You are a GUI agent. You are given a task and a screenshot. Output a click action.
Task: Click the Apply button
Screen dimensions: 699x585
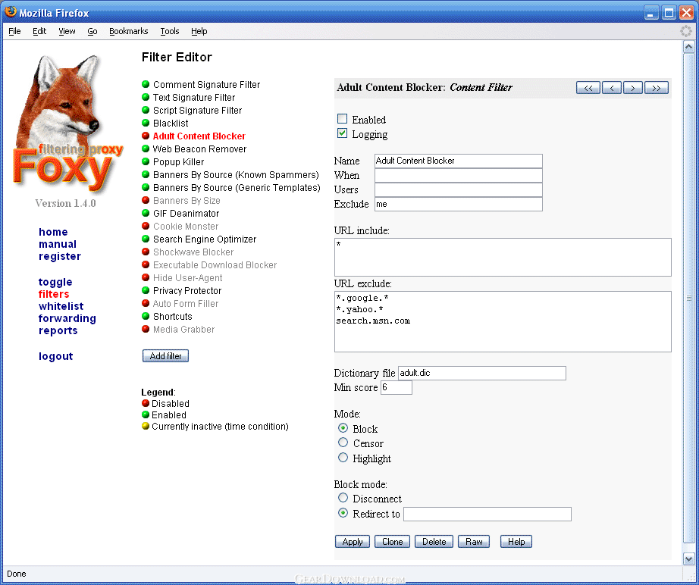point(353,542)
